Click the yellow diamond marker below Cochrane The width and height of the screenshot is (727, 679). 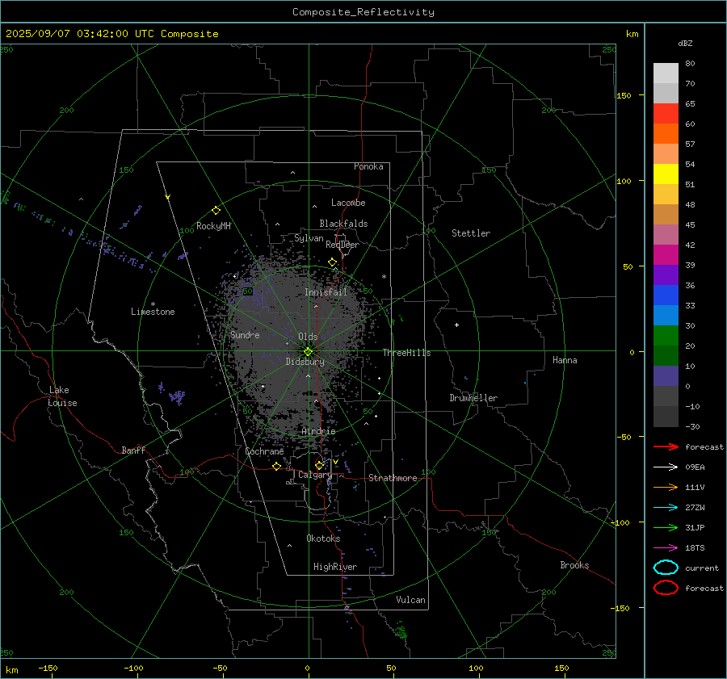click(x=277, y=466)
